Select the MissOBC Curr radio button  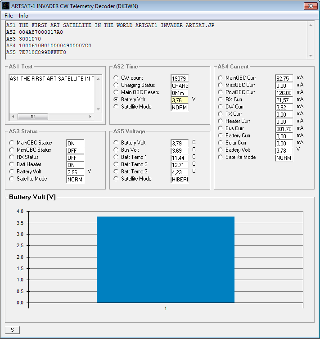[x=221, y=85]
